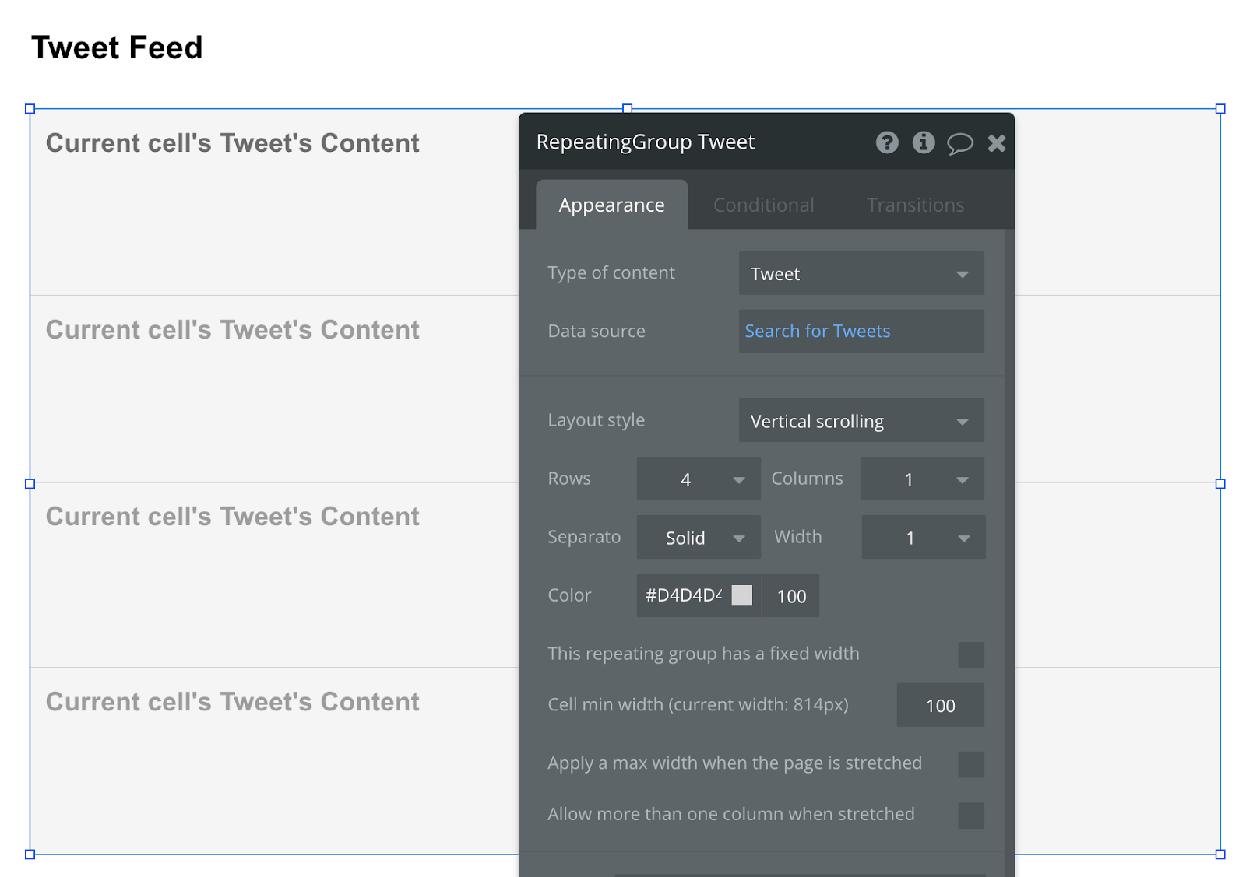Check 'Apply a max width when the page is stretched'
This screenshot has width=1246, height=877.
click(971, 764)
